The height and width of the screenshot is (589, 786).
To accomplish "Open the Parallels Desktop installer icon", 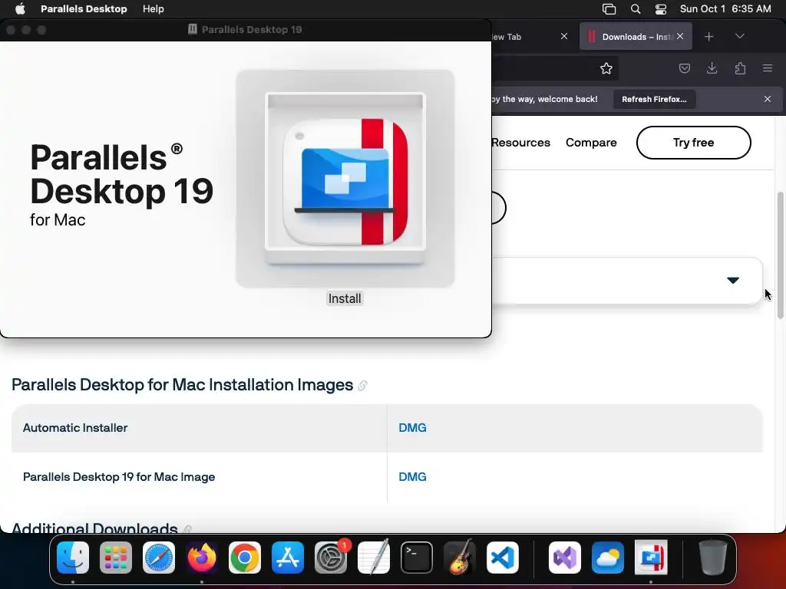I will [x=345, y=178].
